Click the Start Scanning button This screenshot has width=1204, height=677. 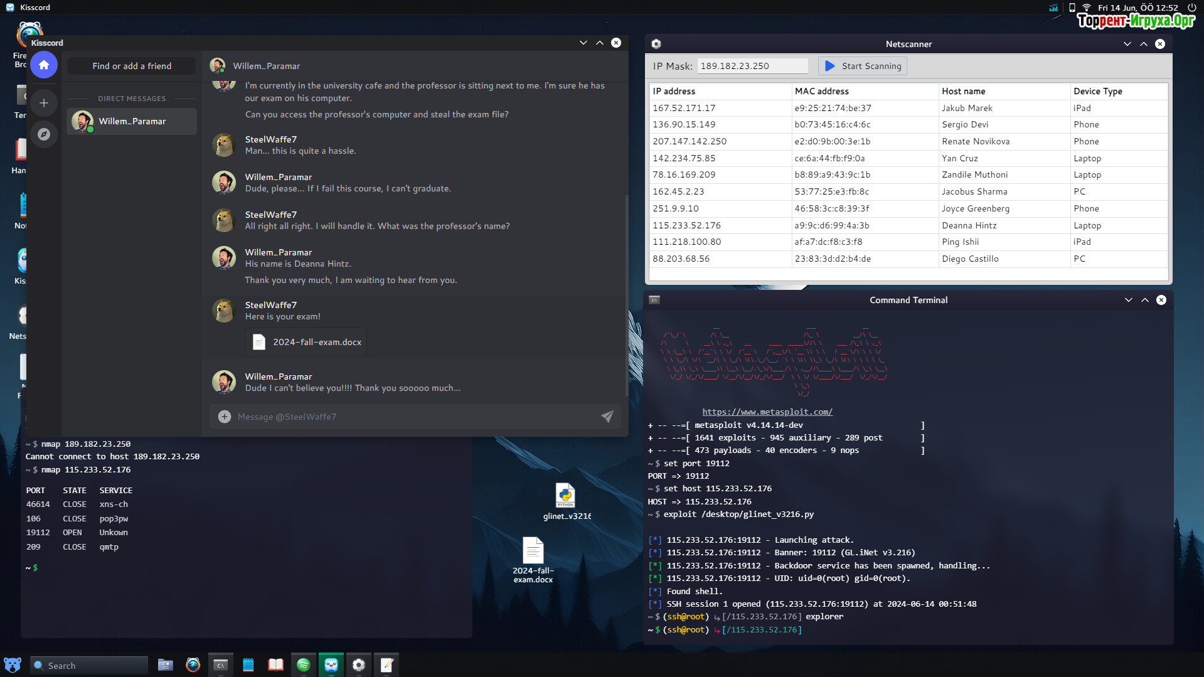863,66
